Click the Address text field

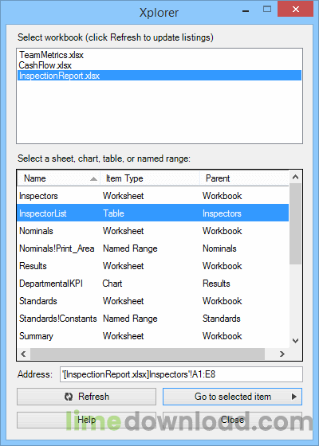coord(181,374)
